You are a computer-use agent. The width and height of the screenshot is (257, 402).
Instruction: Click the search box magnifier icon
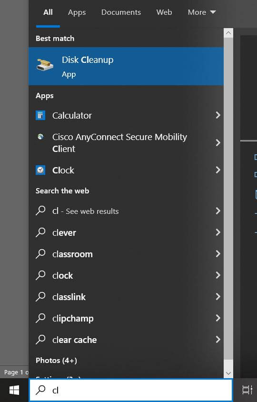click(x=40, y=390)
